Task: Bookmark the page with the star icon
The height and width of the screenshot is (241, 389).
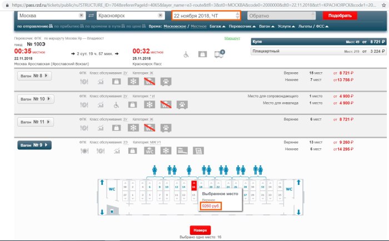Action: [x=383, y=5]
